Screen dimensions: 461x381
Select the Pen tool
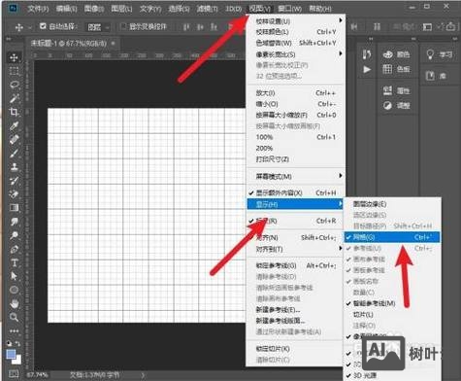14,249
